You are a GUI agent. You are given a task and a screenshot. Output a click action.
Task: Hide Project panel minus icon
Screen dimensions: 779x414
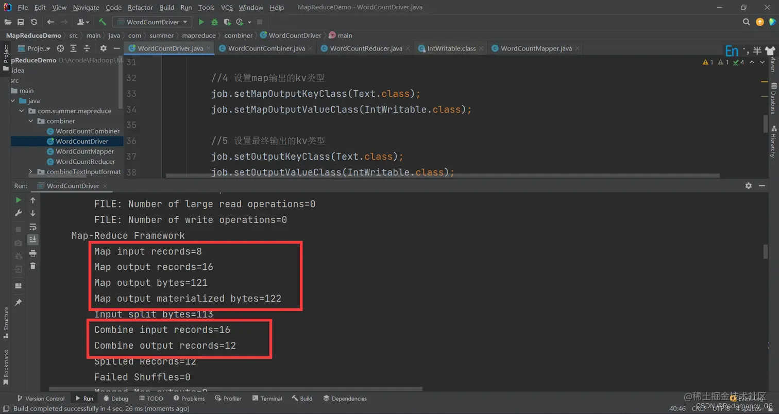click(116, 48)
